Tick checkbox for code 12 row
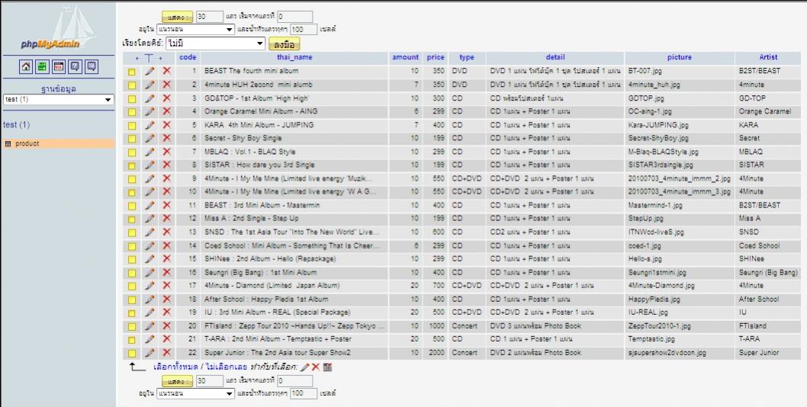The image size is (807, 407). (x=132, y=220)
